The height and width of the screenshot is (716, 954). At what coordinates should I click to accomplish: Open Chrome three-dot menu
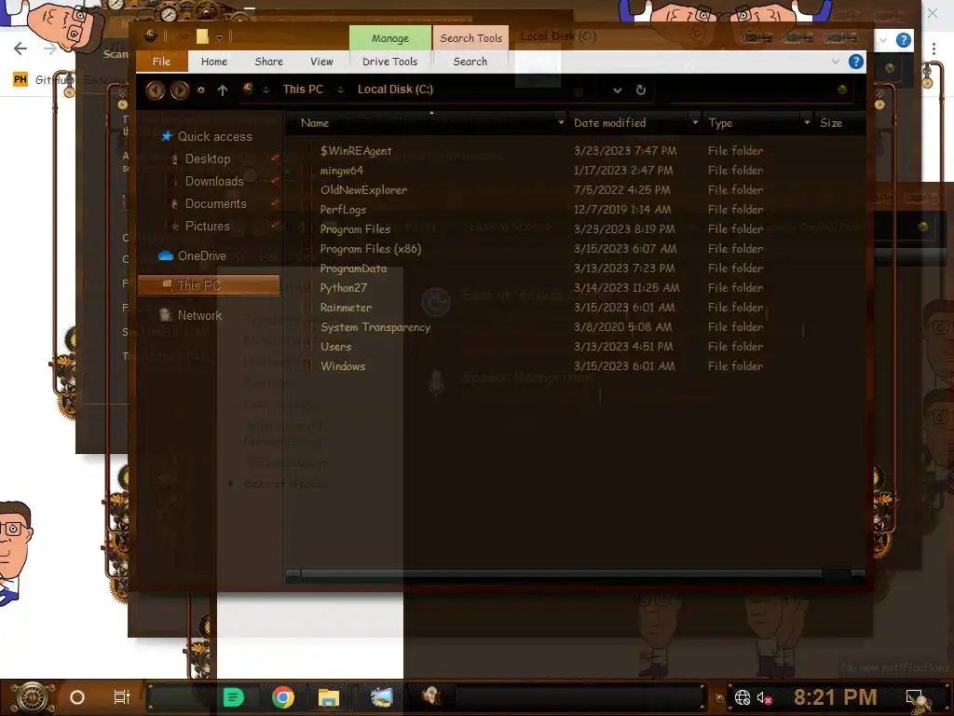pos(934,48)
